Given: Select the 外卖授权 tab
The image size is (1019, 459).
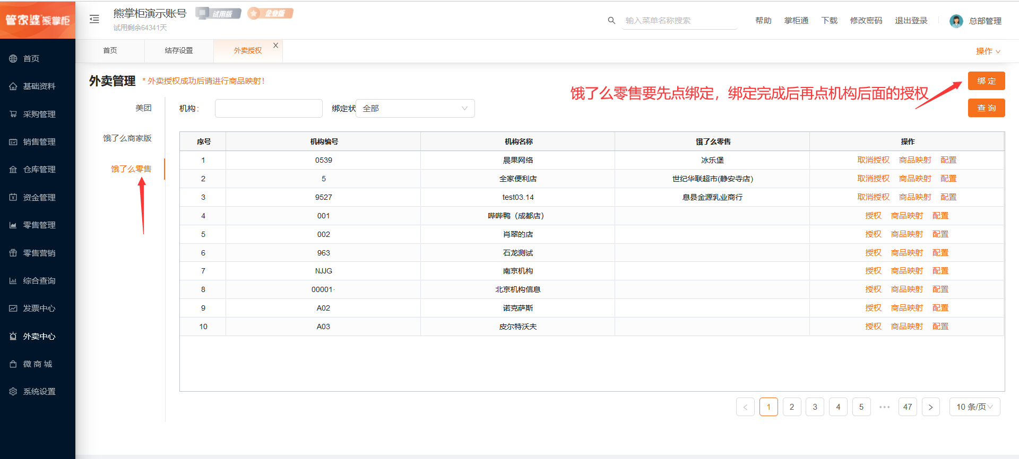Looking at the screenshot, I should tap(248, 50).
